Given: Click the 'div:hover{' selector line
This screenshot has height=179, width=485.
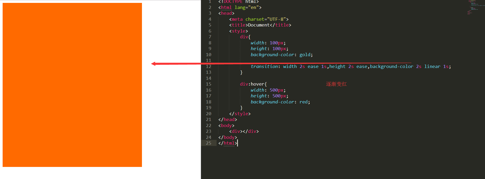Looking at the screenshot, I should click(x=253, y=84).
